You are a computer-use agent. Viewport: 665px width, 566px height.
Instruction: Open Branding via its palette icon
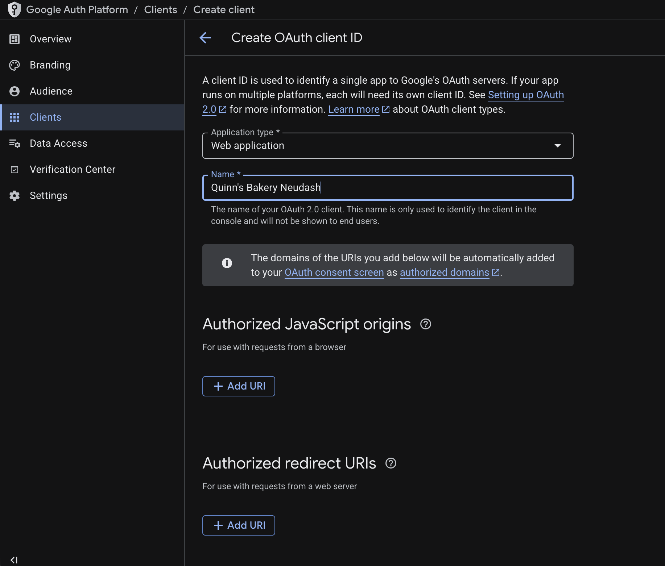point(15,65)
